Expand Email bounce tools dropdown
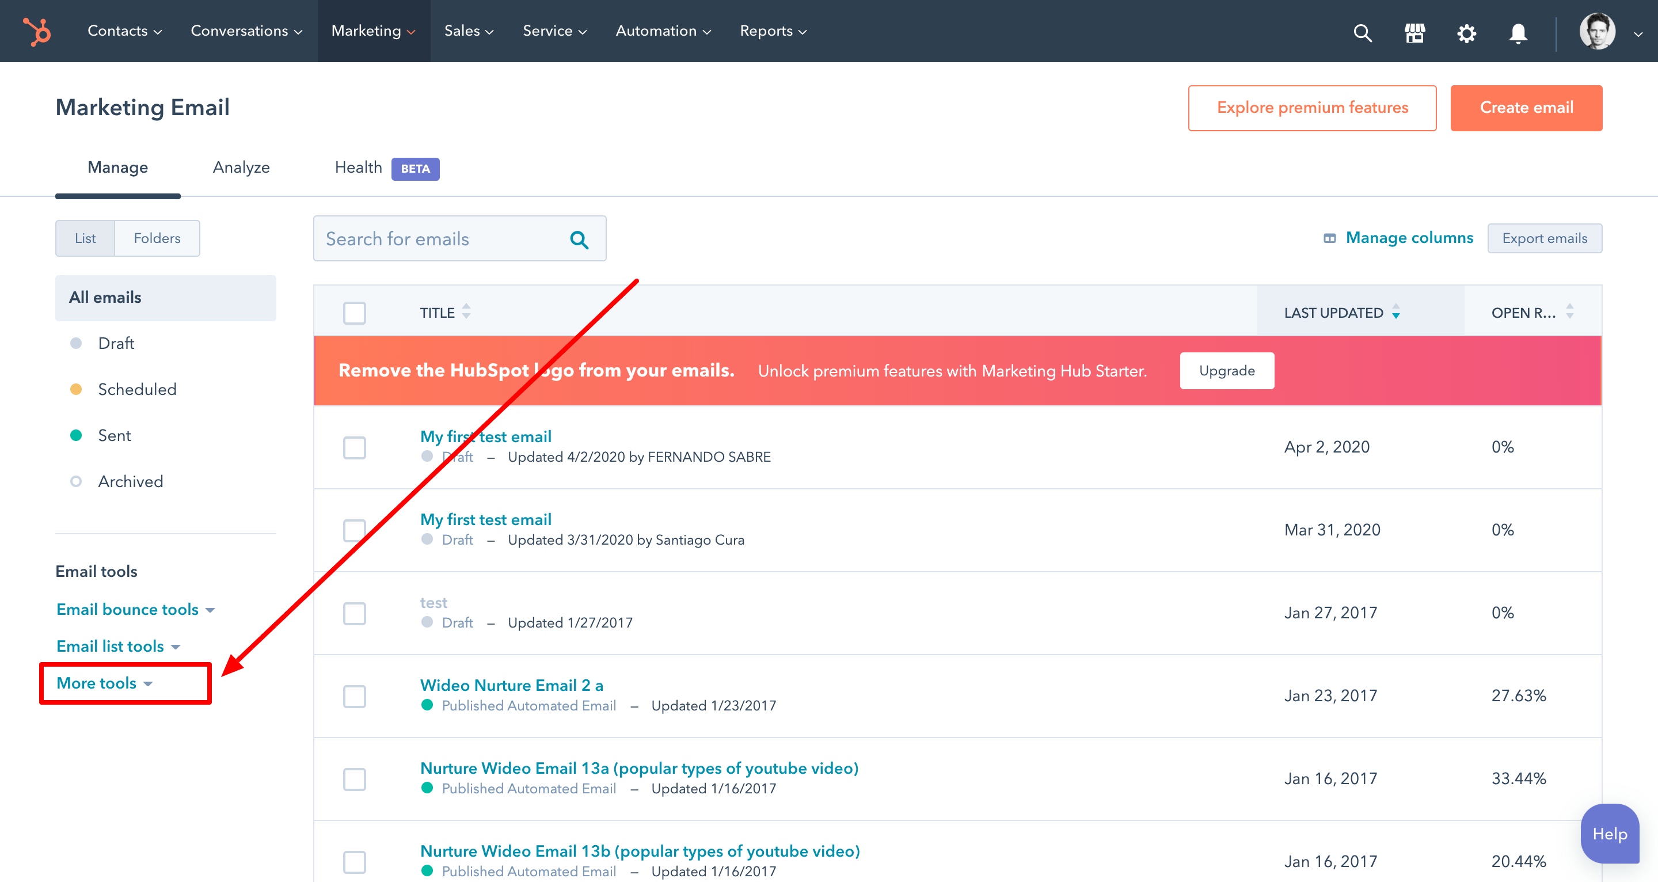This screenshot has width=1658, height=882. pyautogui.click(x=135, y=609)
